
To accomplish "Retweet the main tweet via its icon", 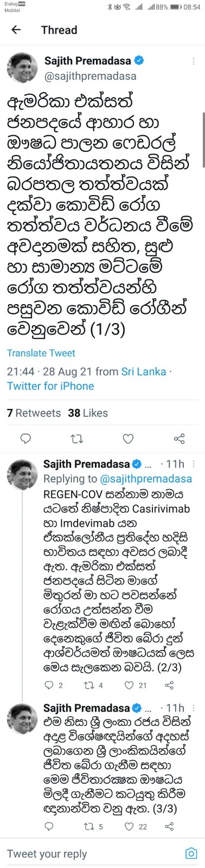I will click(76, 438).
